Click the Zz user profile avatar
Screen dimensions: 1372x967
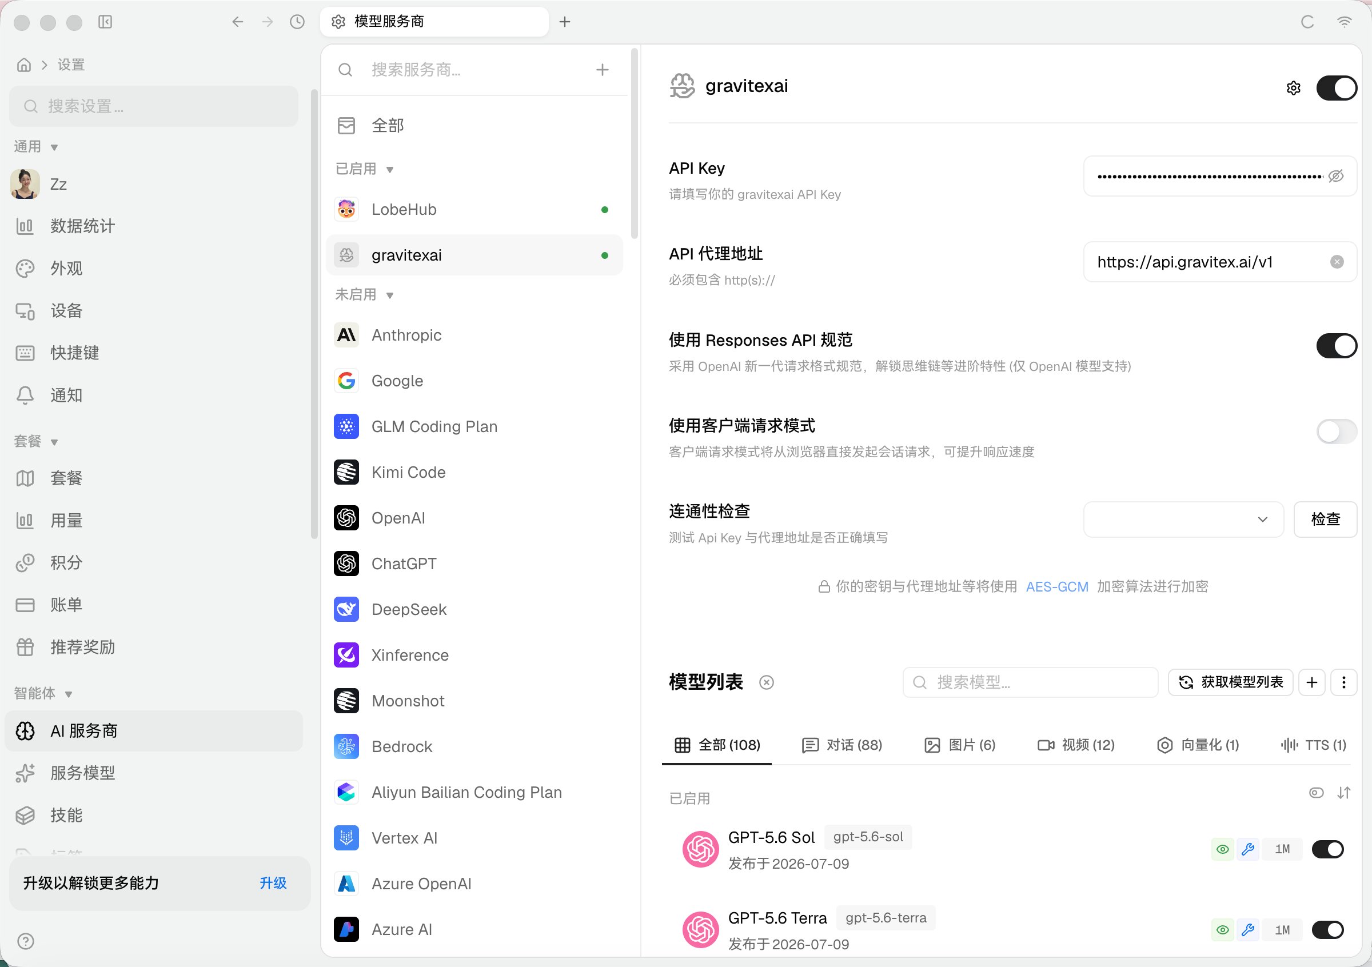[x=25, y=184]
